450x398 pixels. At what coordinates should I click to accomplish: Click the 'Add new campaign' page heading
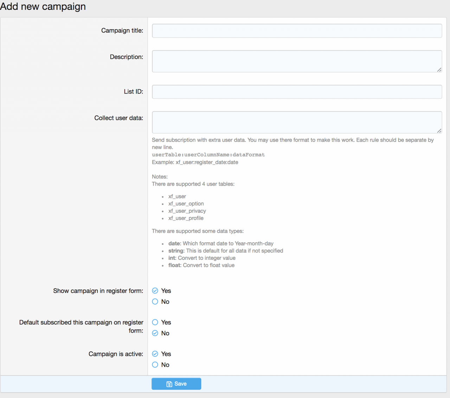click(x=43, y=7)
